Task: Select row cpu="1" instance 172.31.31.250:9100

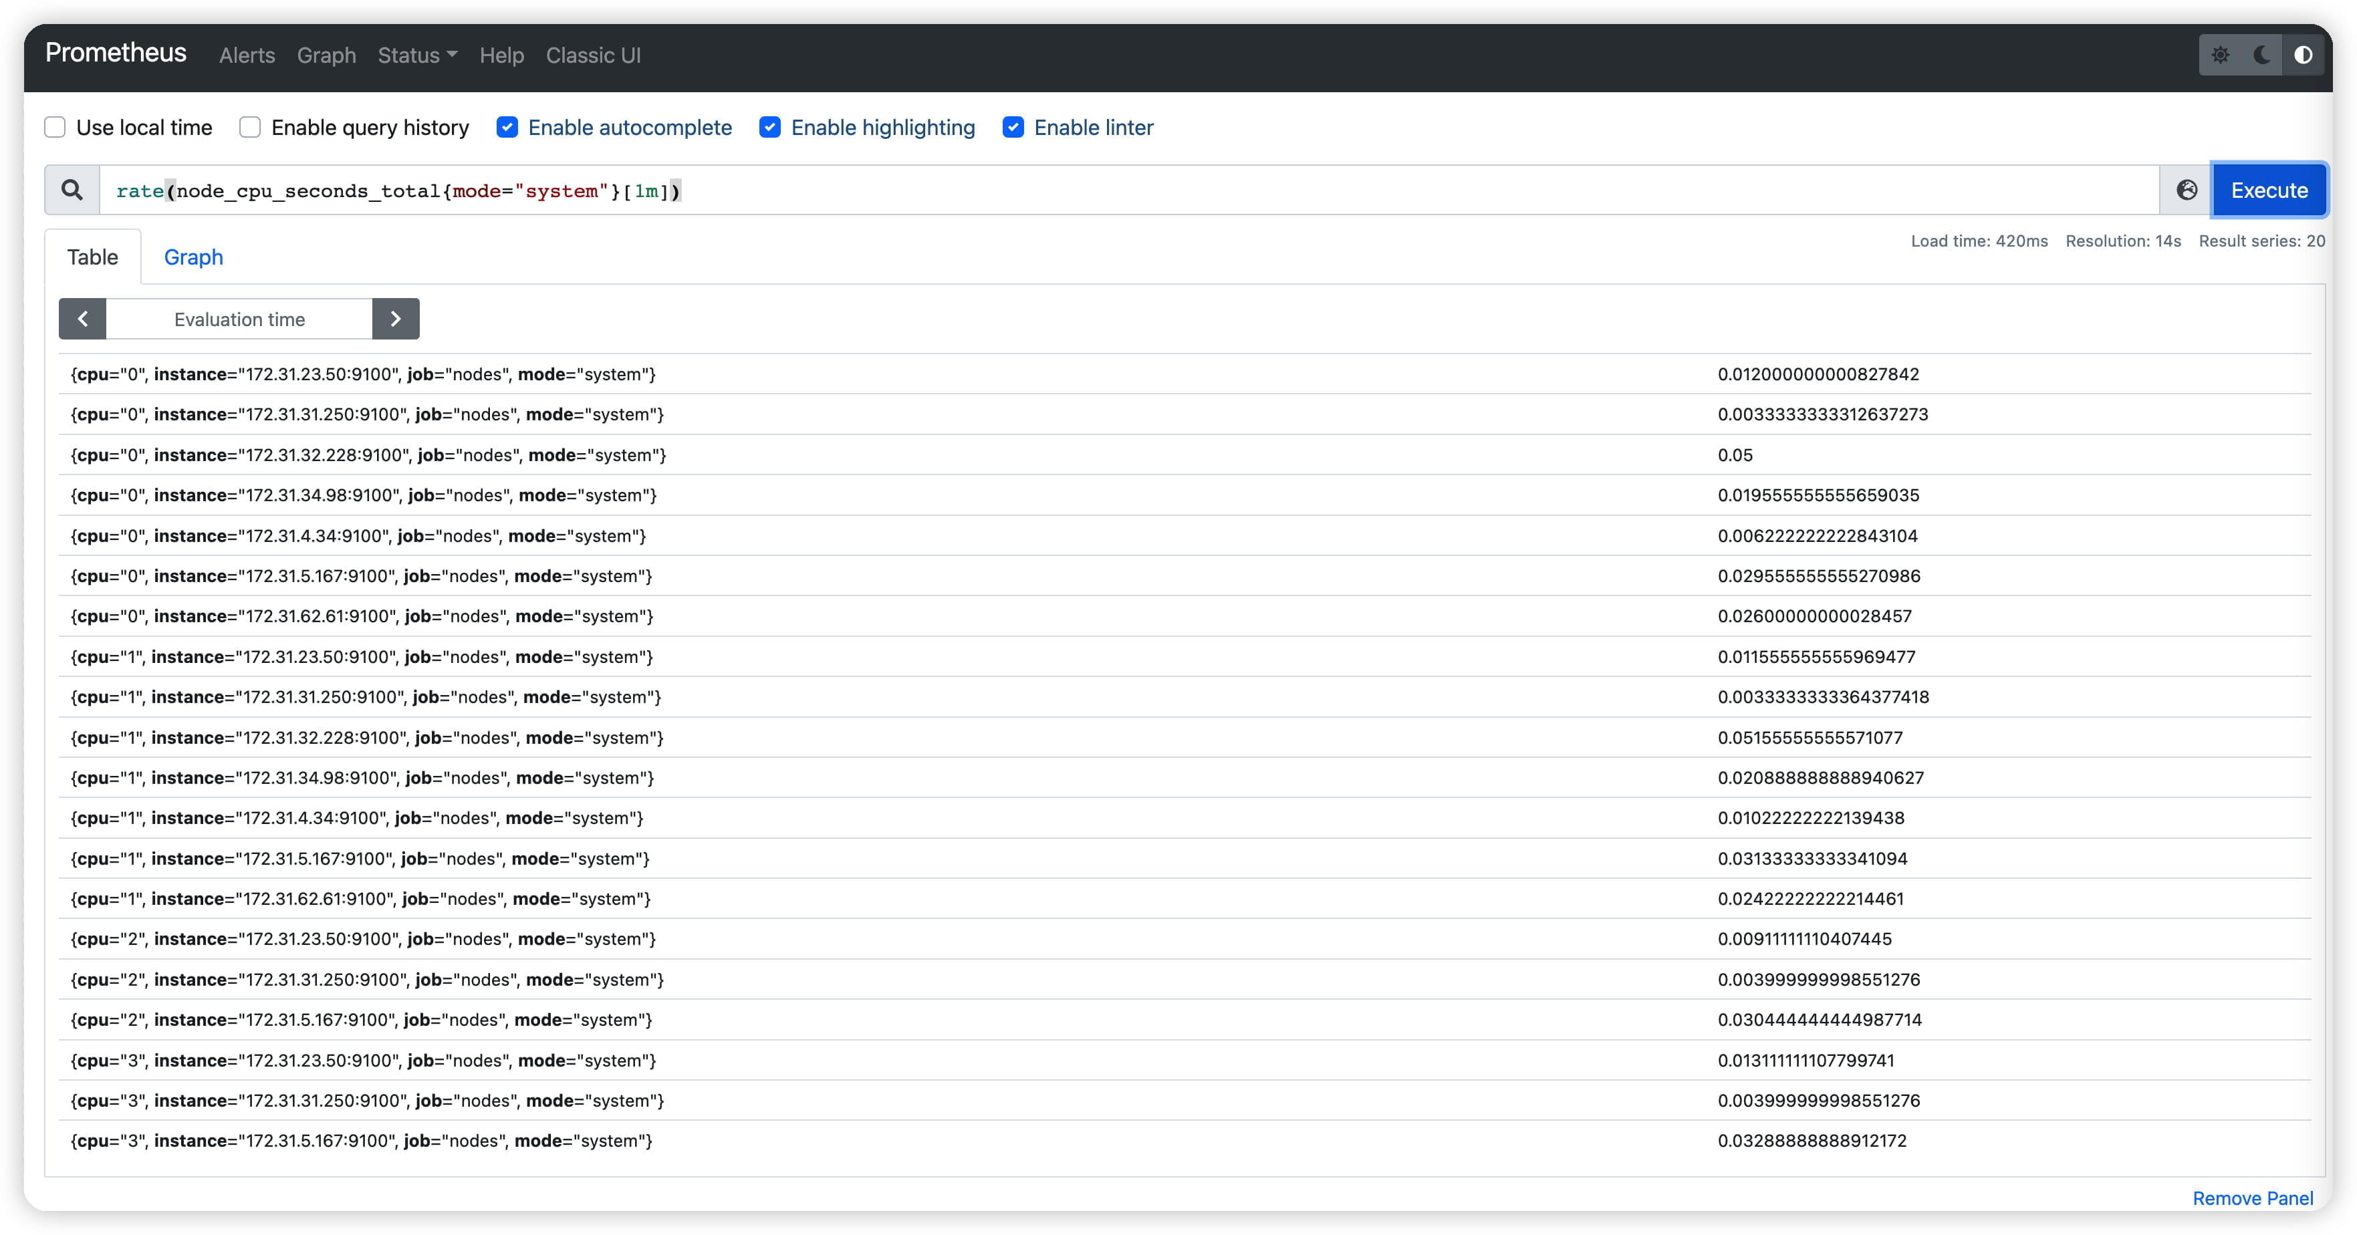Action: point(1185,697)
